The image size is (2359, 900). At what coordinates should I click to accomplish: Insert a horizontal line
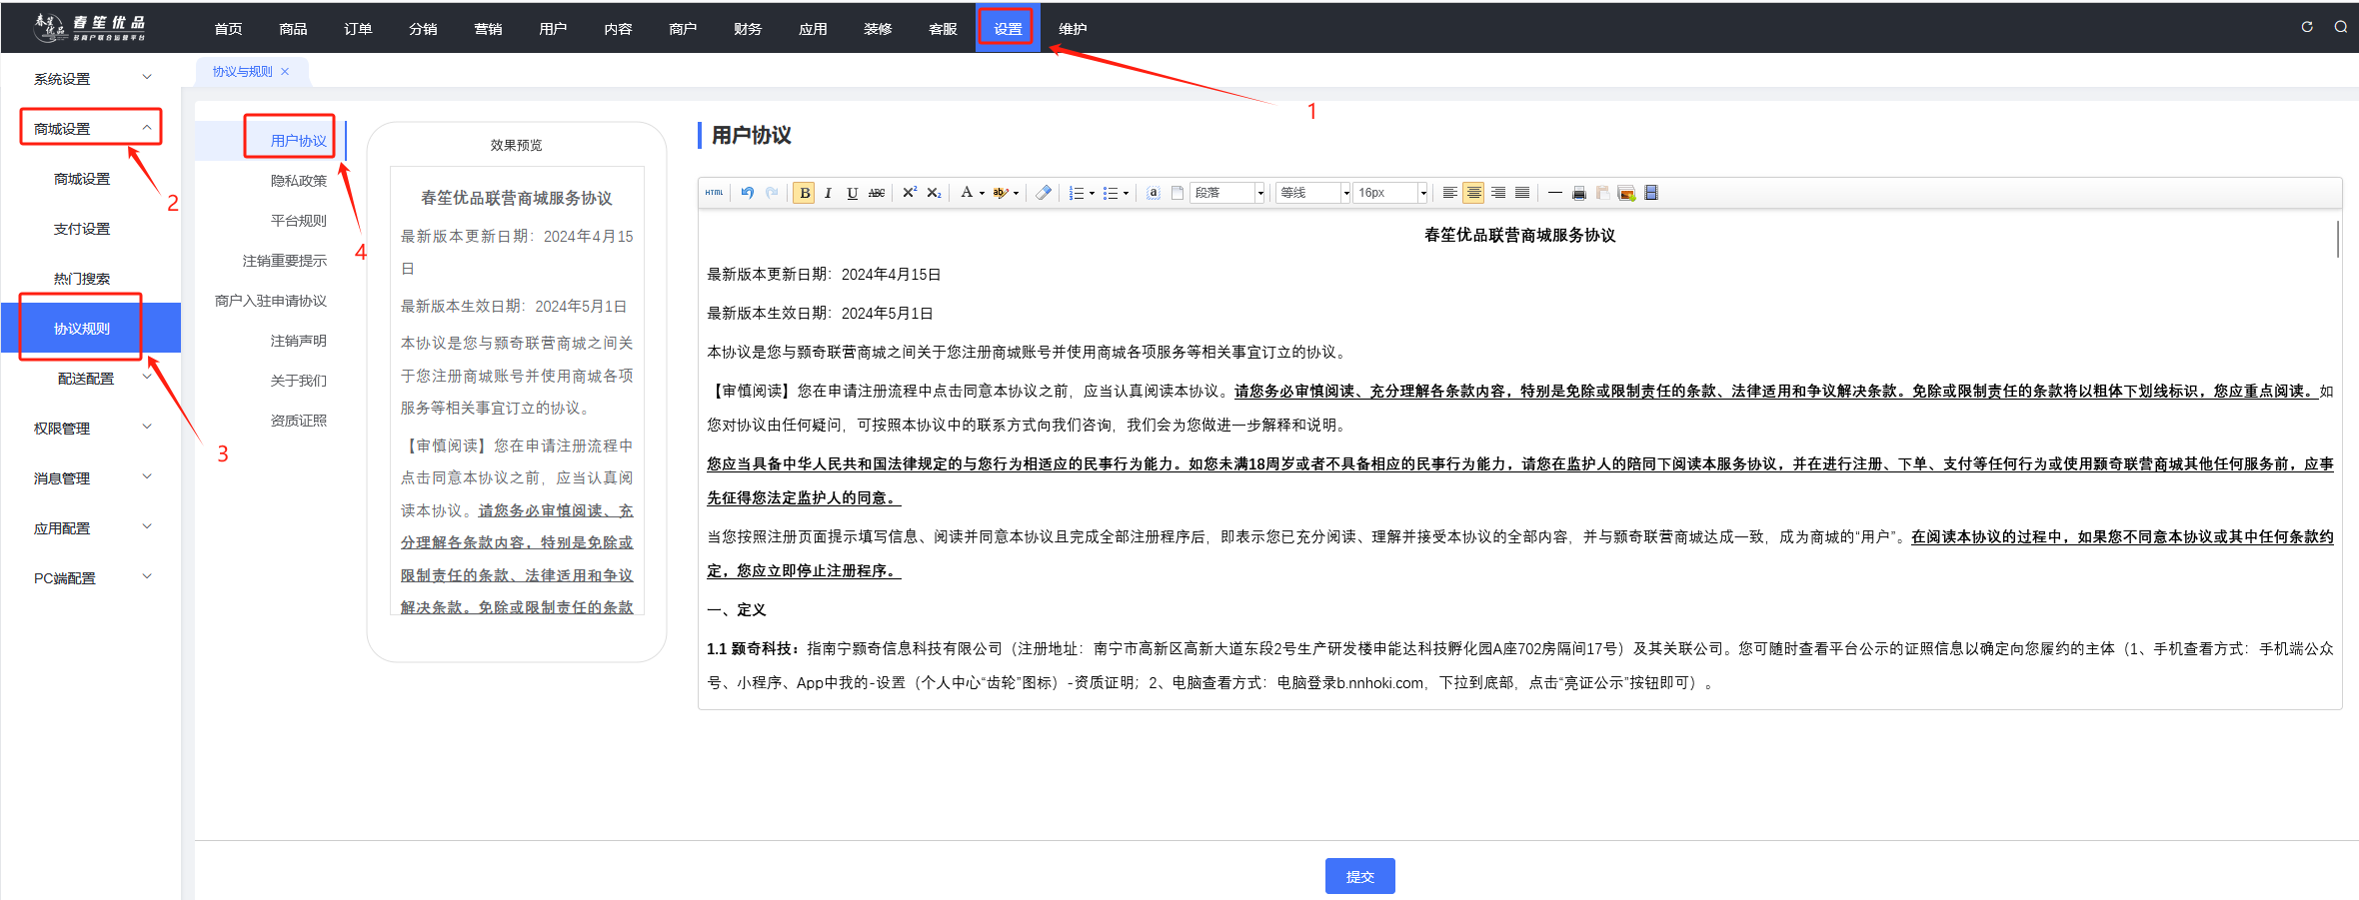(x=1554, y=193)
